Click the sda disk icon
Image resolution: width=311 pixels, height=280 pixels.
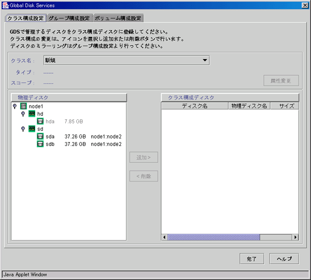[x=40, y=136]
